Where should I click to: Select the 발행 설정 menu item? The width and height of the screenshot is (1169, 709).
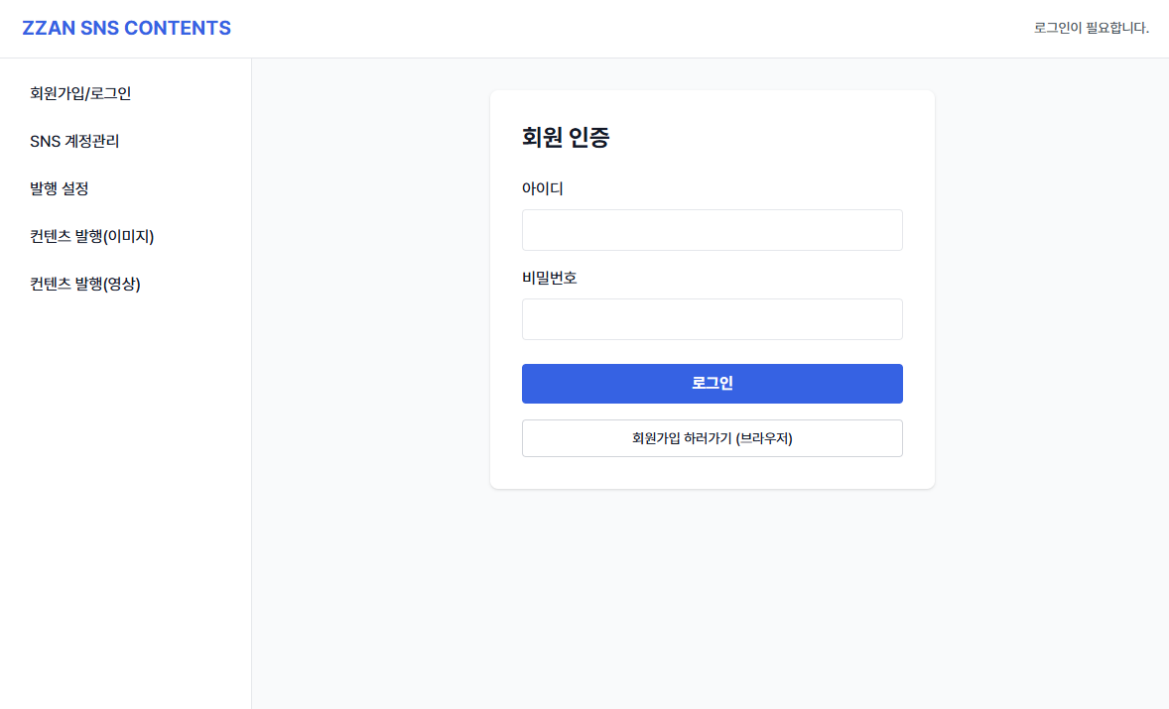pos(60,189)
